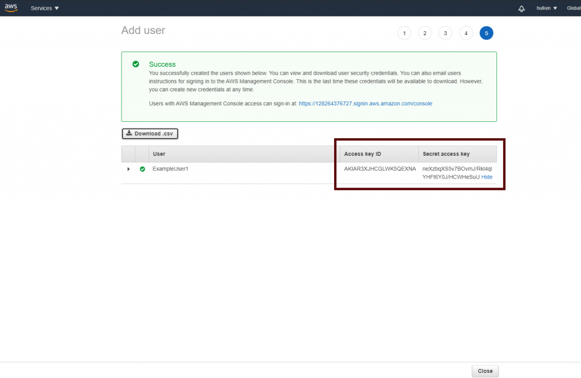Viewport: 581px width, 378px height.
Task: Open the notifications bell icon
Action: coord(521,9)
